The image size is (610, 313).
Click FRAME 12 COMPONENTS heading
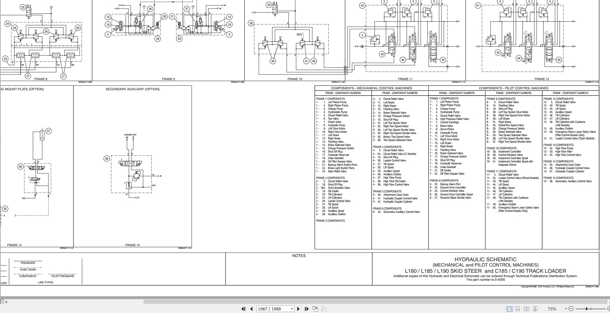558,99
